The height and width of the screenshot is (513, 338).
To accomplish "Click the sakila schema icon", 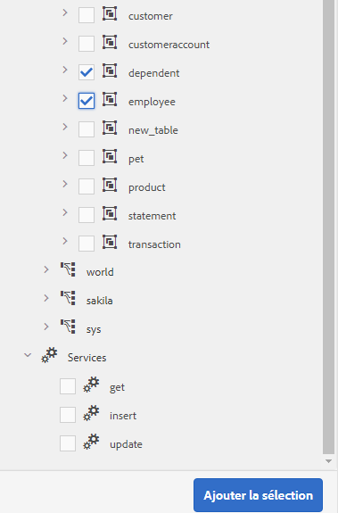I will 68,298.
